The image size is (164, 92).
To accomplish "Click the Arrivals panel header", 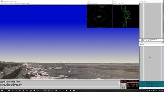I will 151,44.
